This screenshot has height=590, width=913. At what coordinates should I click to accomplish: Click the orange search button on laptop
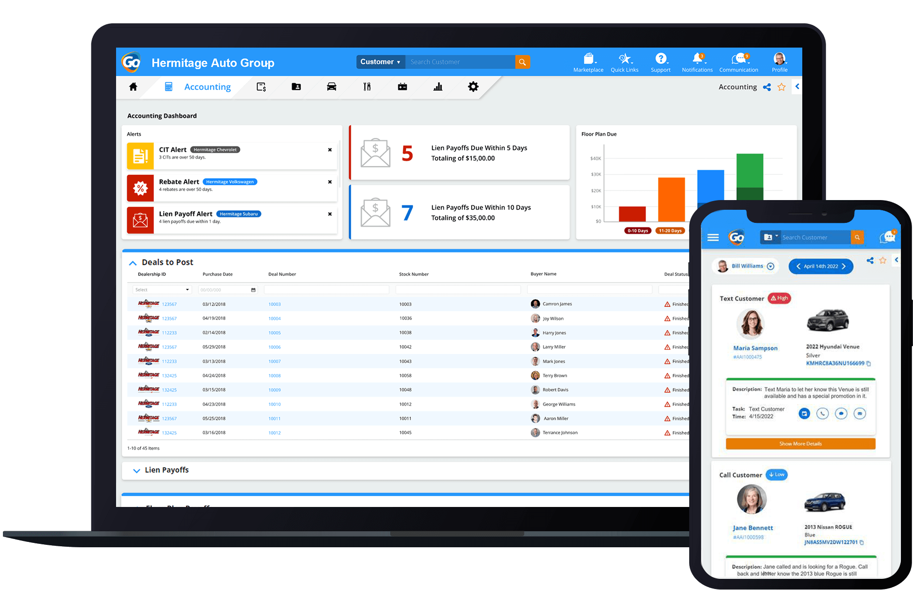coord(523,62)
